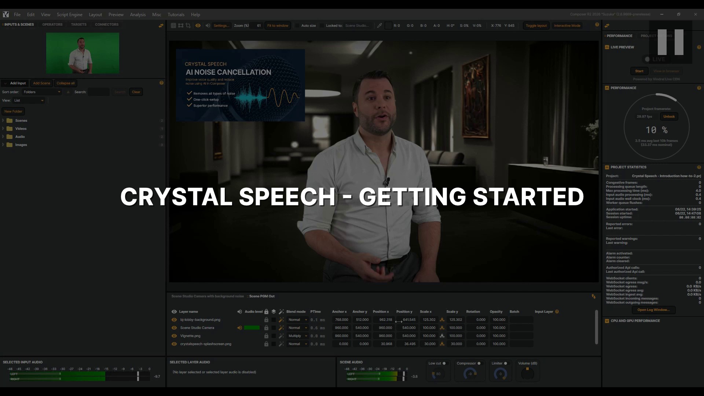
Task: Switch to the Operators tab
Action: point(52,25)
